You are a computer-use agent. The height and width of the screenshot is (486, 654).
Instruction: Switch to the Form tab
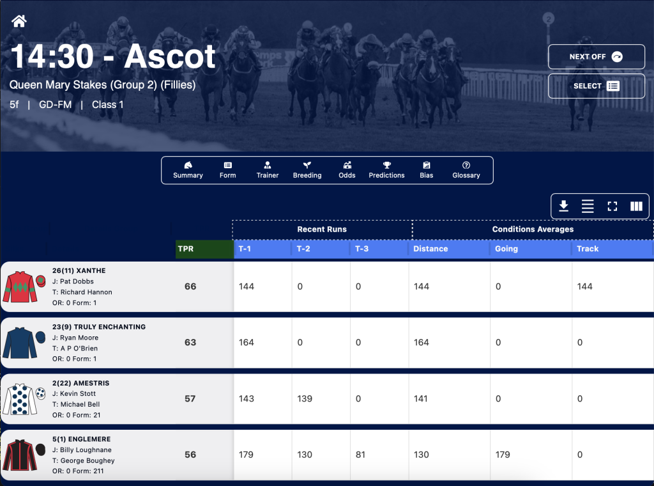(x=228, y=170)
